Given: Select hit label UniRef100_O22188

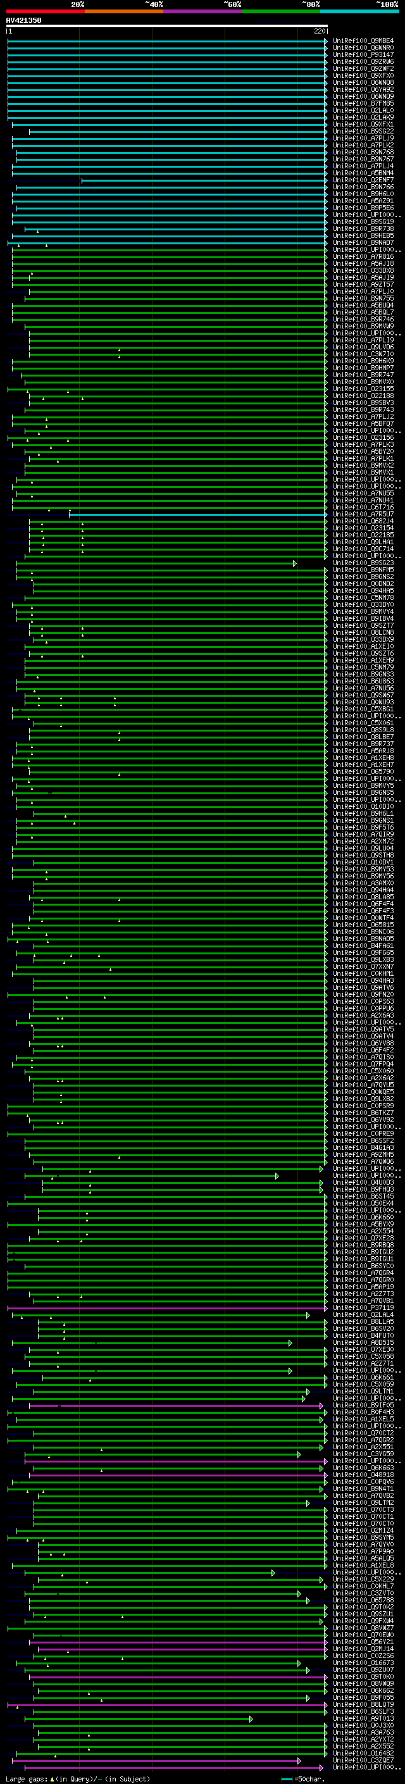Looking at the screenshot, I should coord(363,396).
